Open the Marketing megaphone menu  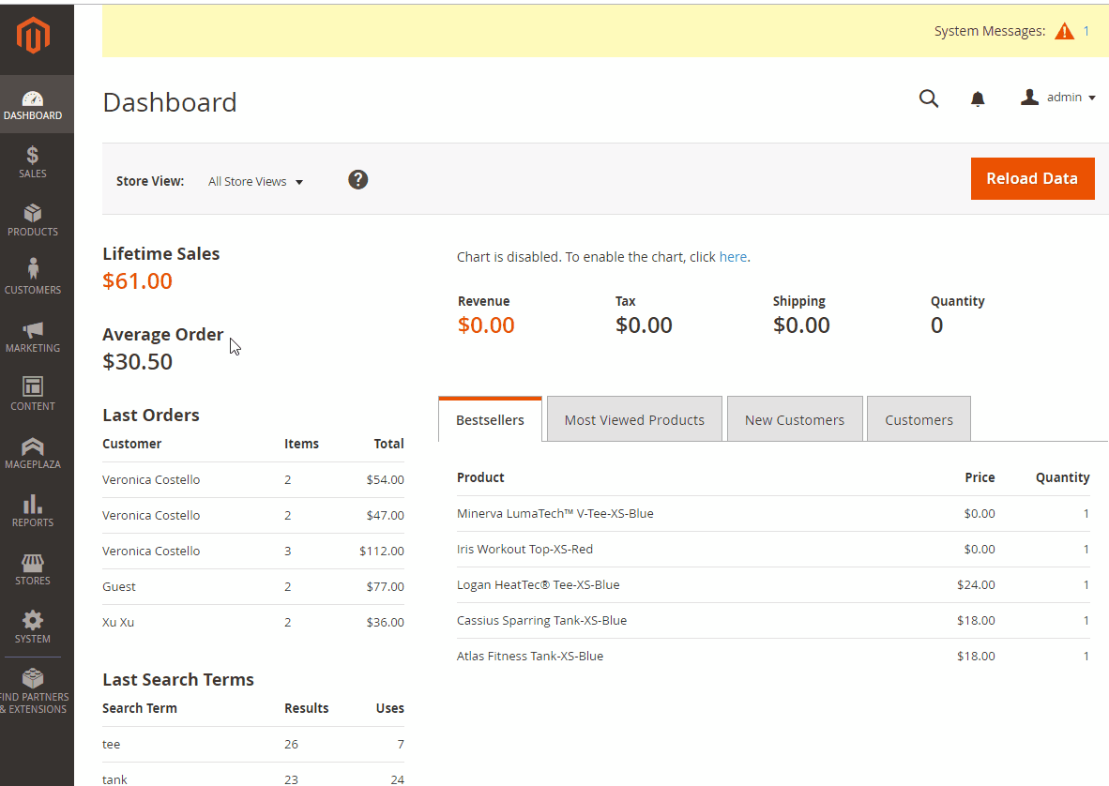click(33, 337)
